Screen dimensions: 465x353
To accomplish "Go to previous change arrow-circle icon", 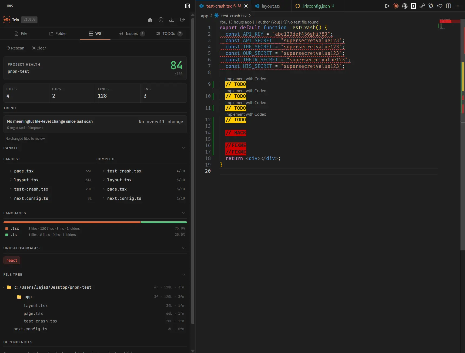I will (x=440, y=6).
